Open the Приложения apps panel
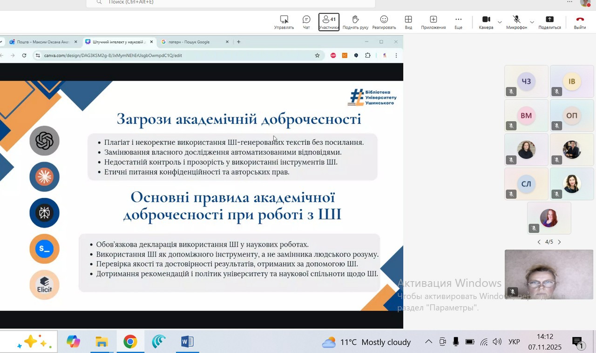 coord(433,21)
